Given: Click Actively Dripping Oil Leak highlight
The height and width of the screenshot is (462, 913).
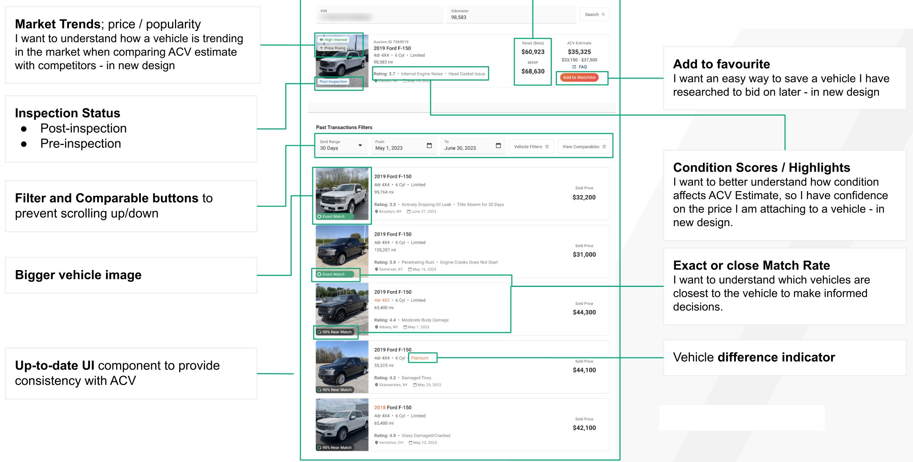Looking at the screenshot, I should point(426,205).
